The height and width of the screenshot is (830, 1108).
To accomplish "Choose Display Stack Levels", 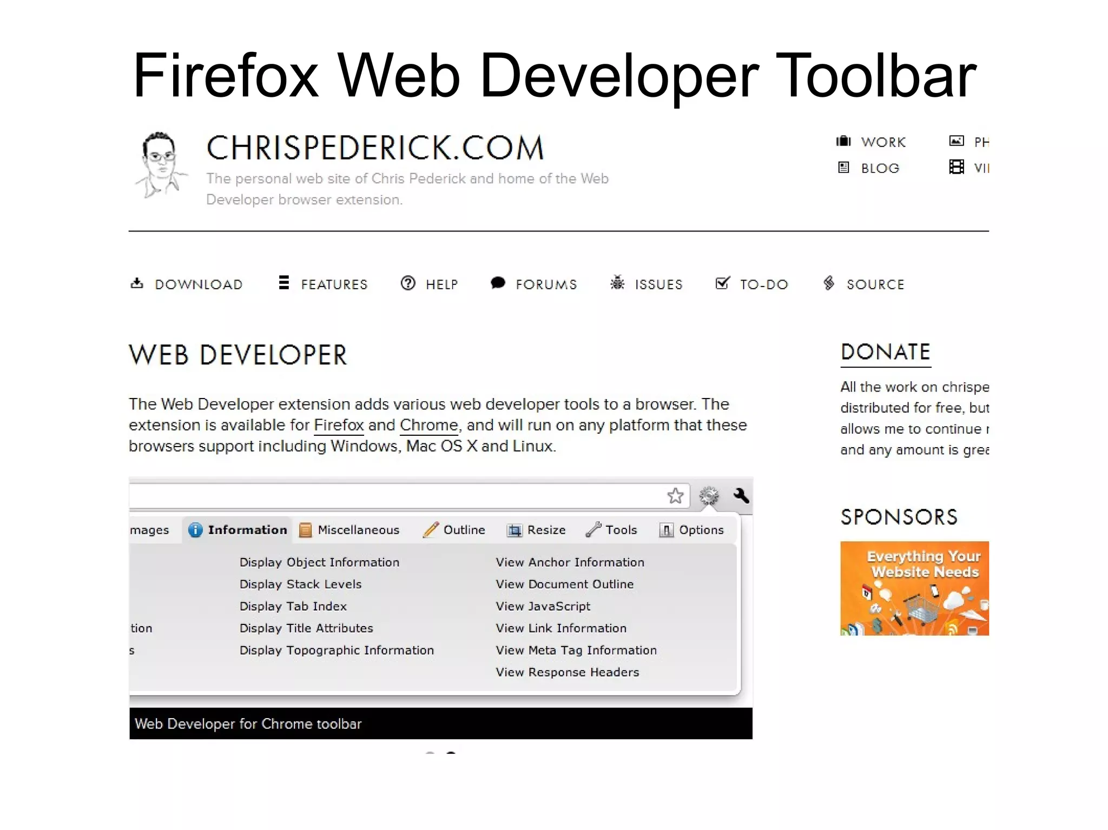I will [300, 584].
